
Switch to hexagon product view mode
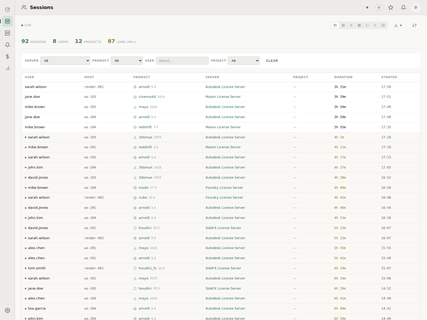(x=367, y=25)
